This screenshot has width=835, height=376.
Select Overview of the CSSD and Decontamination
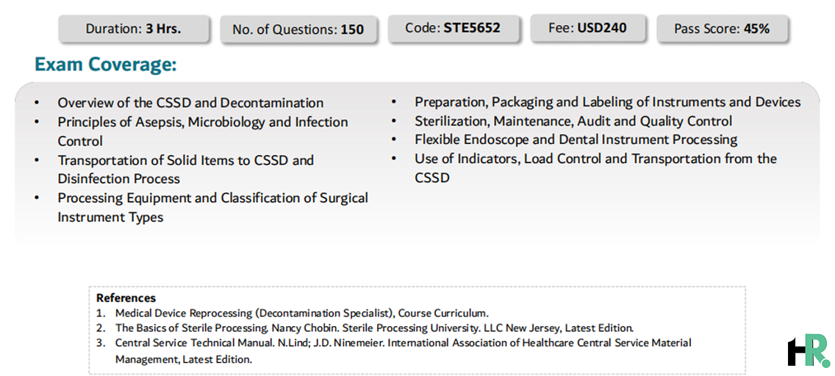click(x=190, y=103)
